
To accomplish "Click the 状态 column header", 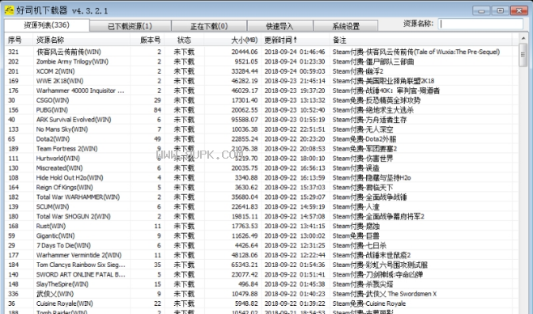I will point(184,40).
